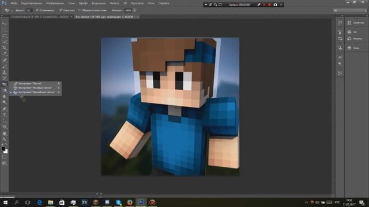Open the screen recorder dropdown arrow

click(x=206, y=5)
